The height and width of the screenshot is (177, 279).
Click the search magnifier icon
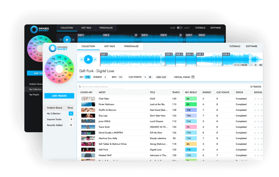(x=80, y=87)
